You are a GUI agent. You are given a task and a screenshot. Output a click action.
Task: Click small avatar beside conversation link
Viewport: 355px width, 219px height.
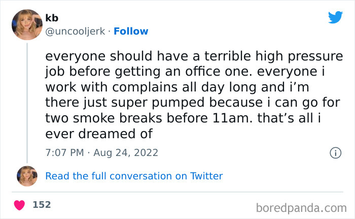[27, 176]
